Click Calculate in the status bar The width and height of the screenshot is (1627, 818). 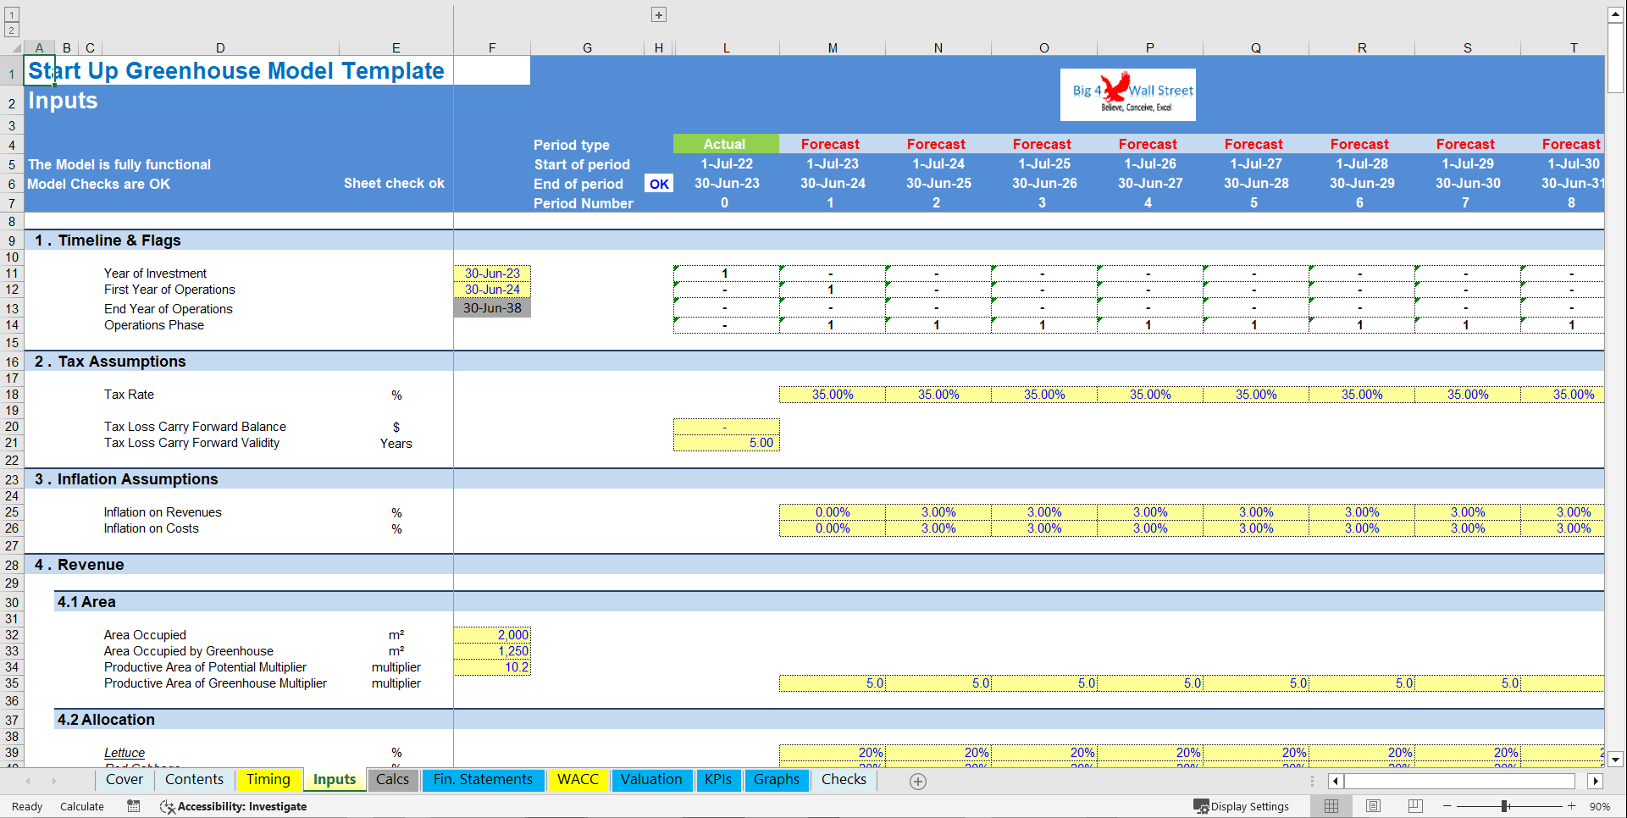pyautogui.click(x=81, y=806)
